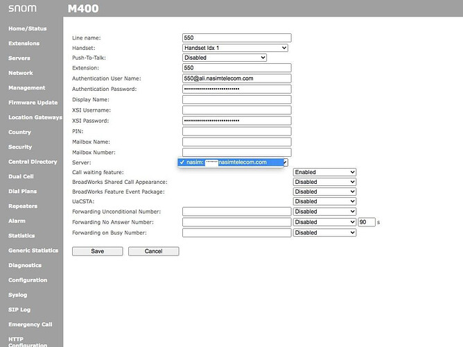463x347 pixels.
Task: Open Emergency Call settings
Action: click(x=30, y=324)
